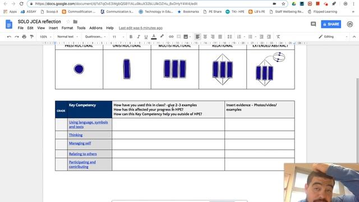Click the Last edit was 6 minutes ago link

[141, 28]
